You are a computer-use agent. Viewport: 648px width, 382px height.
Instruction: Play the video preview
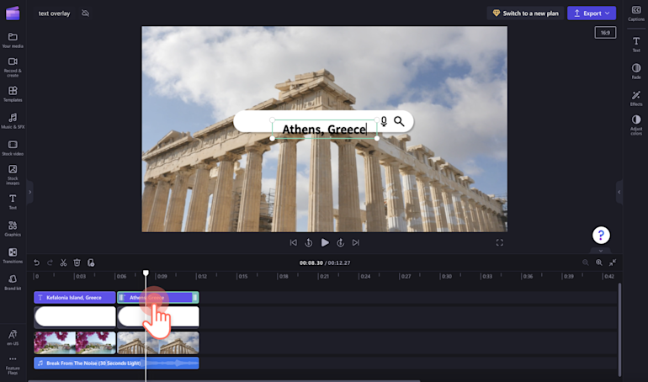[x=325, y=243]
